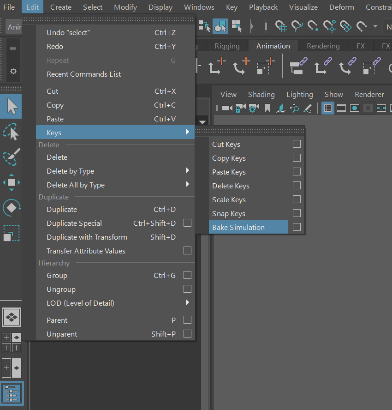Open the Unparent option box

187,334
